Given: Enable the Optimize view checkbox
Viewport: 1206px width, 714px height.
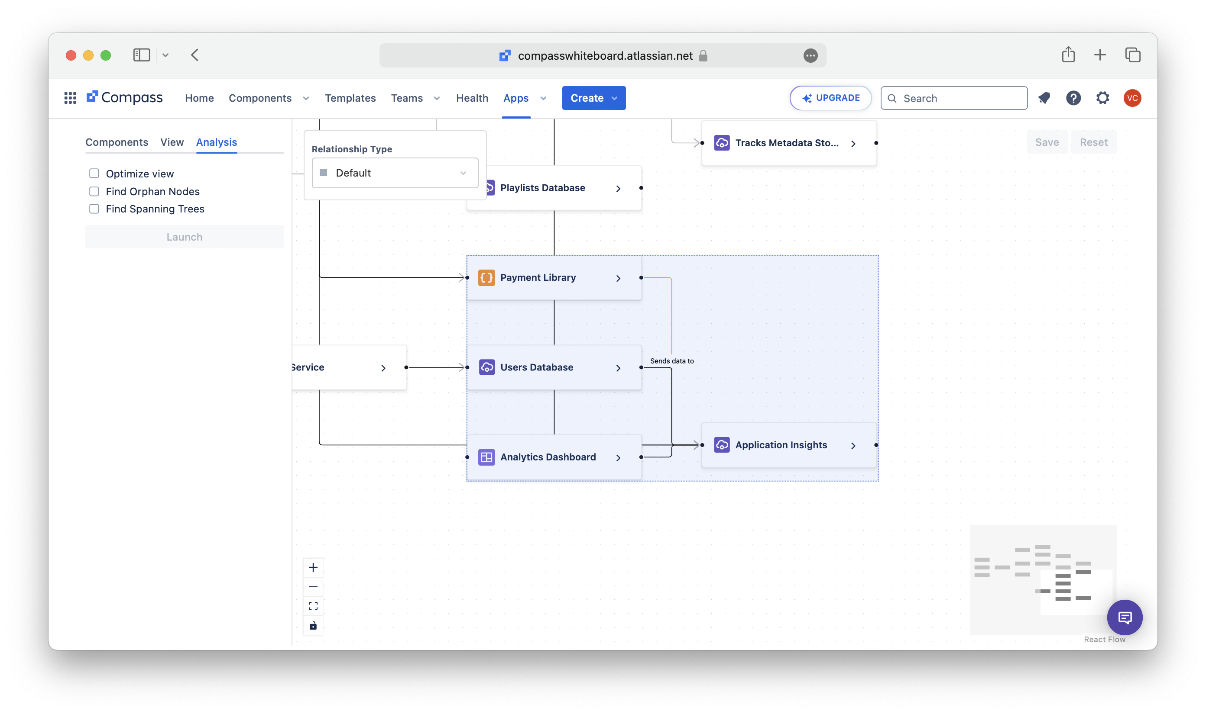Looking at the screenshot, I should [x=94, y=173].
